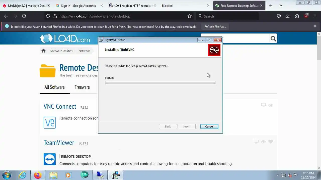The height and width of the screenshot is (180, 321).
Task: Open the Network breadcrumb link
Action: tap(84, 51)
